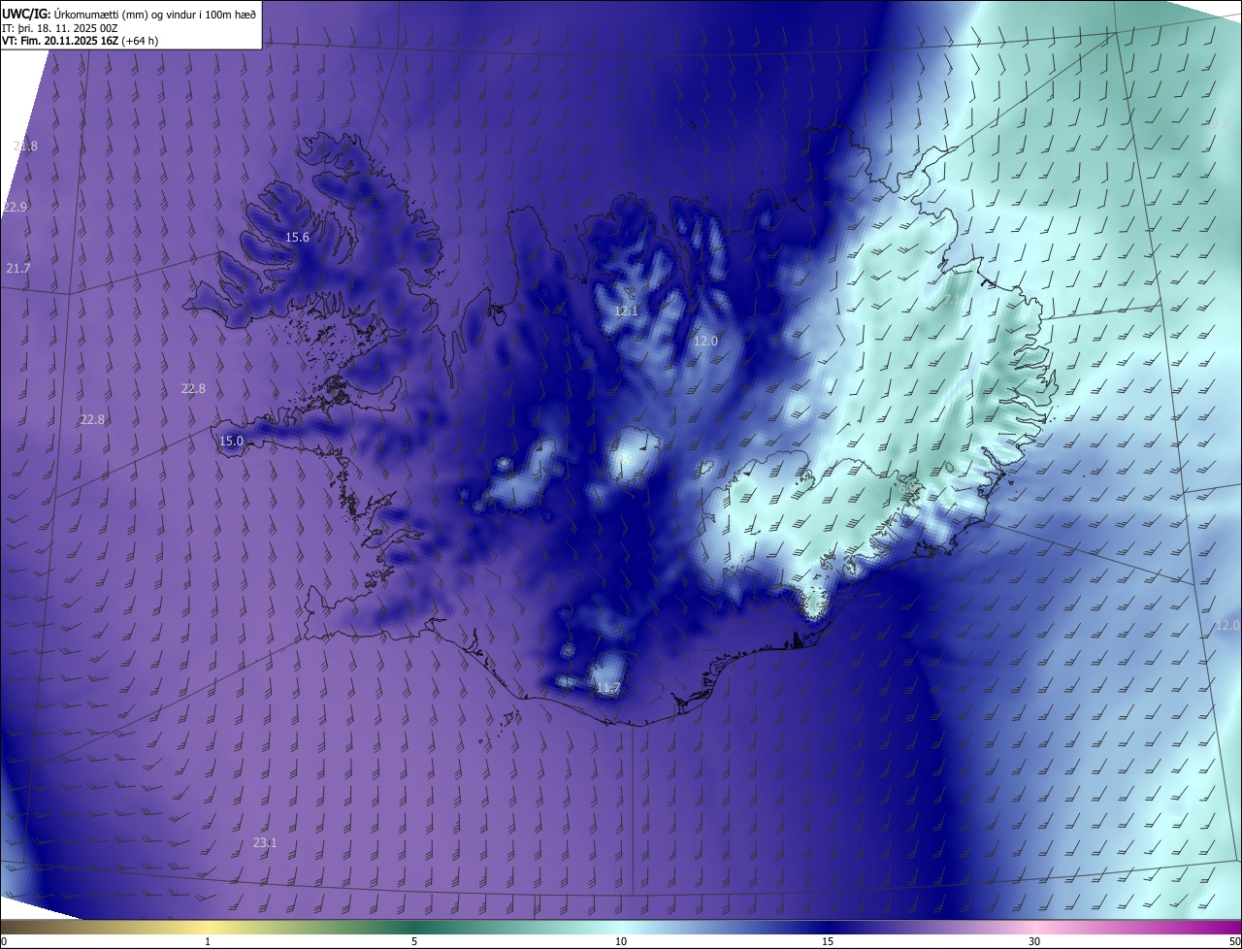
Task: Click the 0 tick on the color scale
Action: 4,941
